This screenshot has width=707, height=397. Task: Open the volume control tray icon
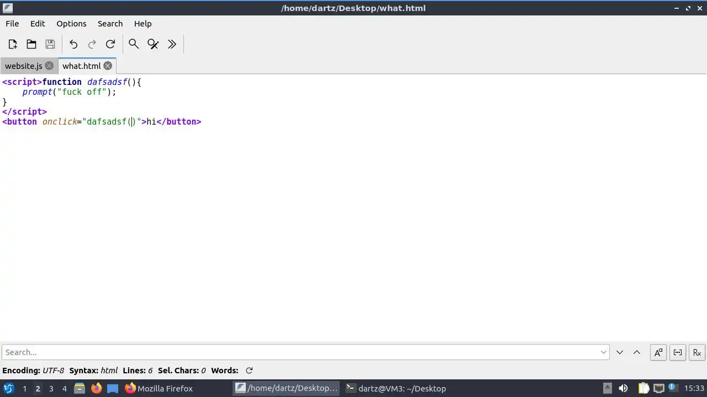coord(623,389)
